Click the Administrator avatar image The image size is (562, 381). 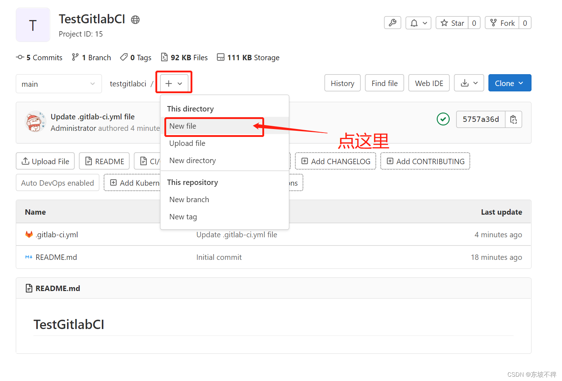[x=35, y=122]
